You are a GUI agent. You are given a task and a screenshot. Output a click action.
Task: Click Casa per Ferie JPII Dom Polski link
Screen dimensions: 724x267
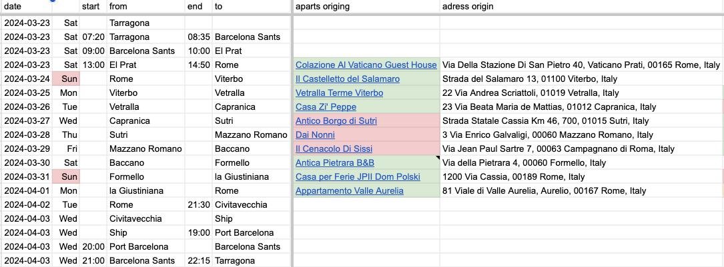358,177
